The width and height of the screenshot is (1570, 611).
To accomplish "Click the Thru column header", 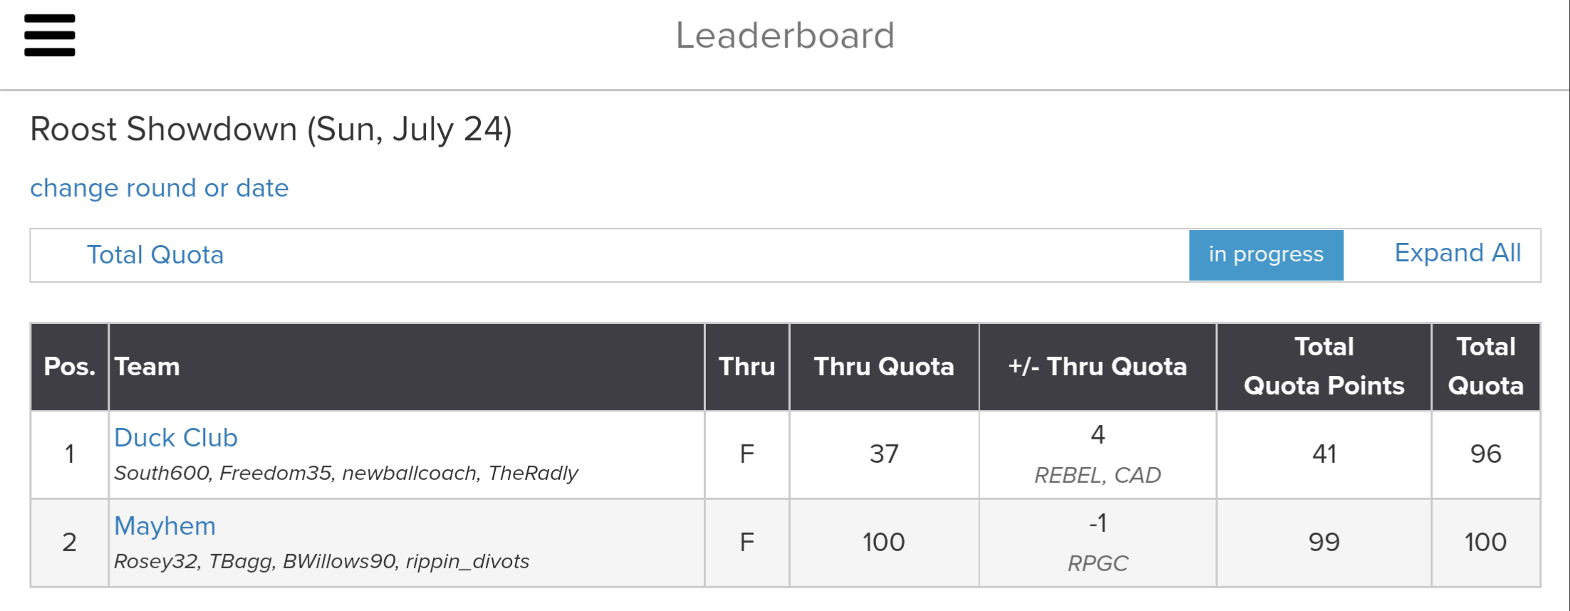I will 747,367.
